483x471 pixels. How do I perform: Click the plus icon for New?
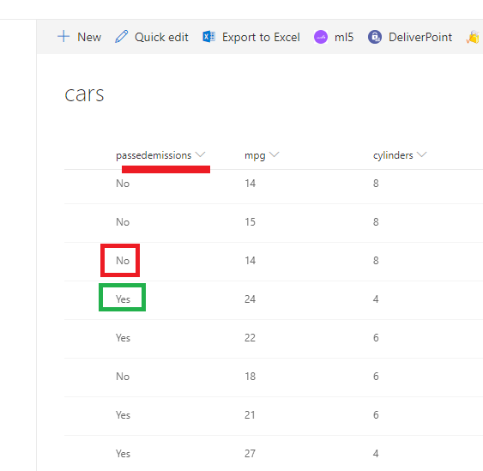pyautogui.click(x=63, y=36)
